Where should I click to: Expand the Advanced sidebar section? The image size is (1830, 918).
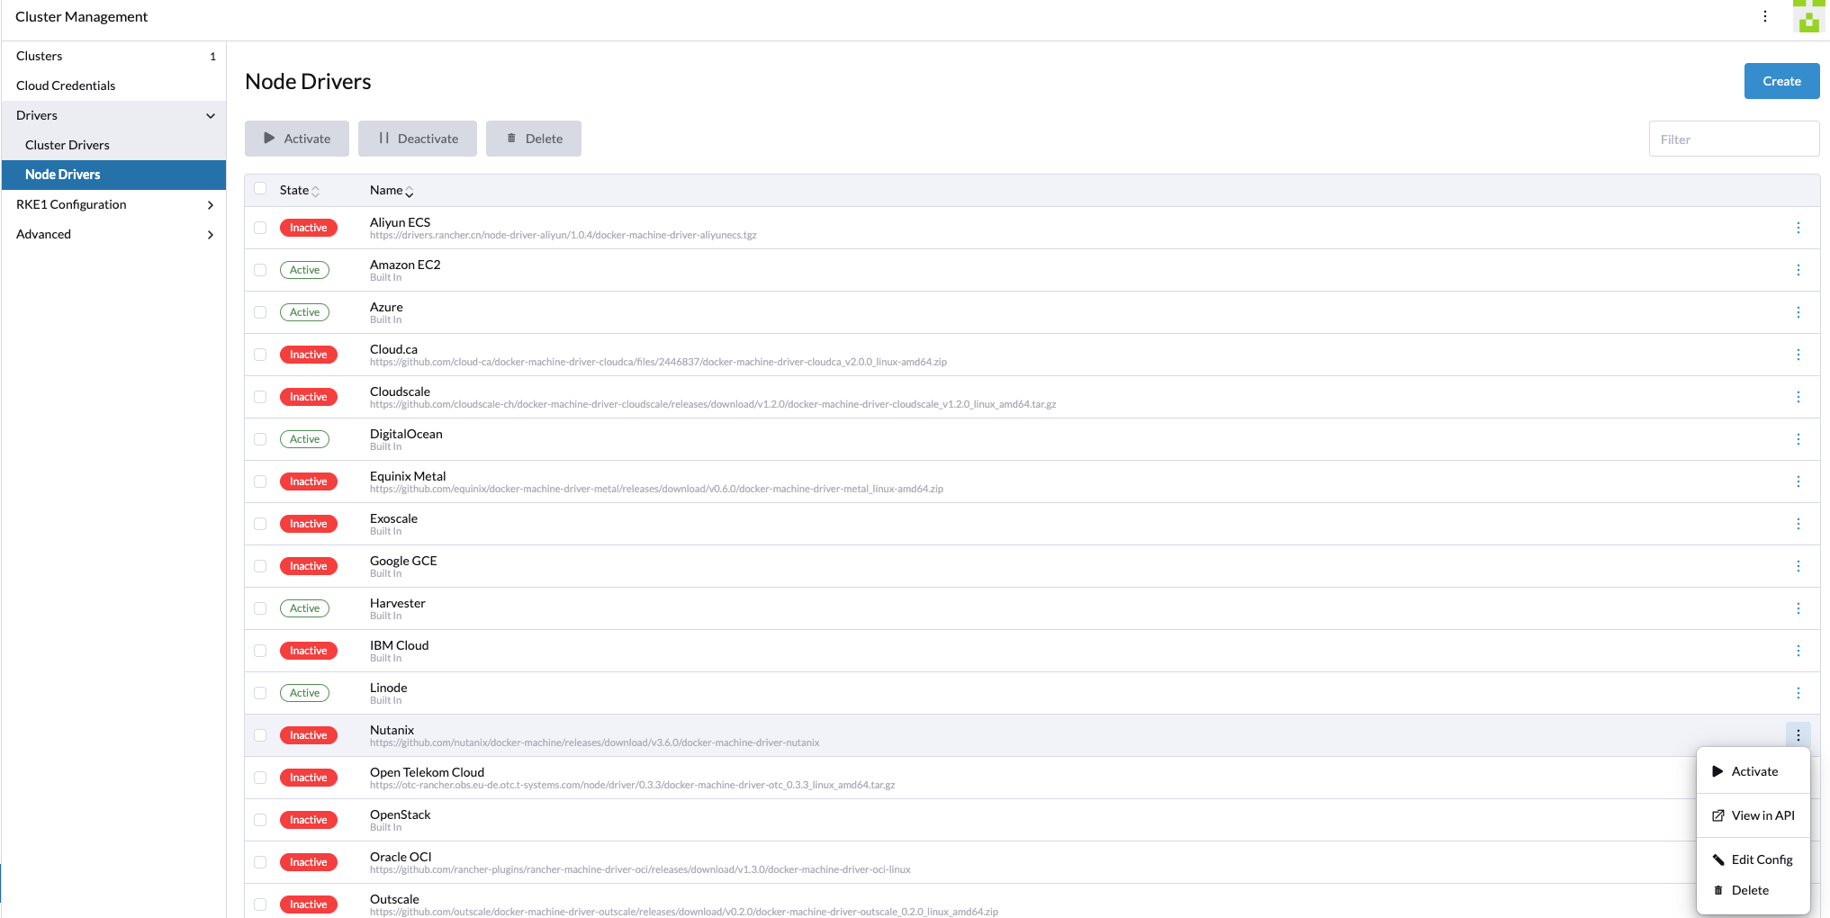pos(210,234)
